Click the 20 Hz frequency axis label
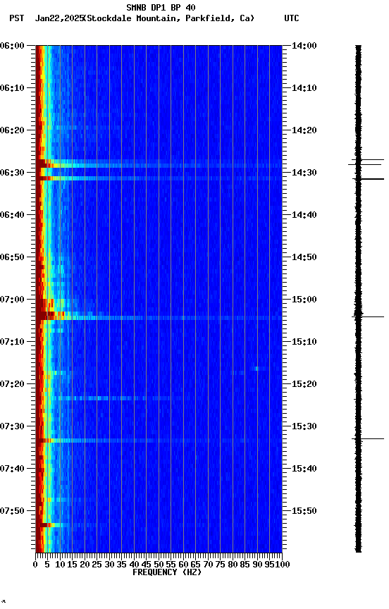 85,565
